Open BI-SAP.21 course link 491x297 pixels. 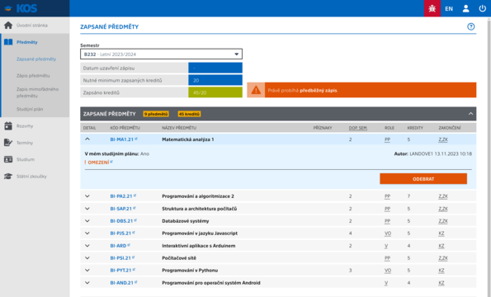[x=123, y=209]
